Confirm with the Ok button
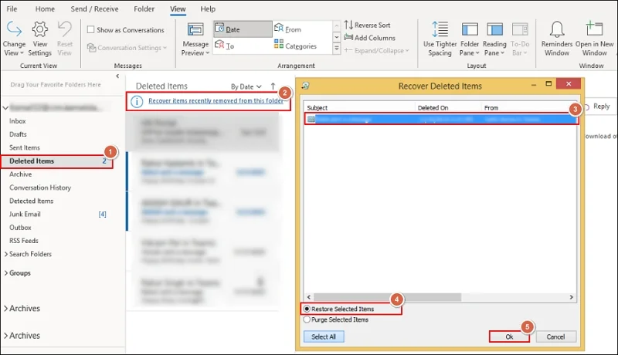Image resolution: width=618 pixels, height=355 pixels. tap(509, 337)
